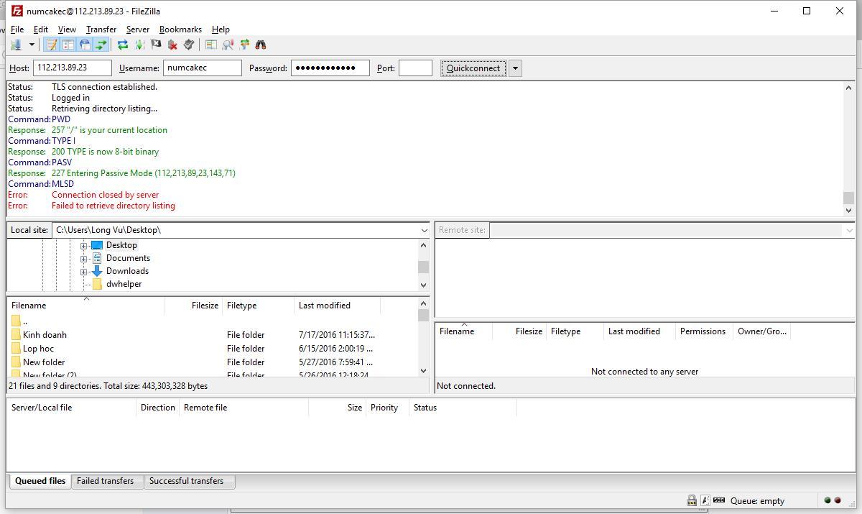Open the Quickconnect history dropdown
Screen dimensions: 862x514
point(515,68)
